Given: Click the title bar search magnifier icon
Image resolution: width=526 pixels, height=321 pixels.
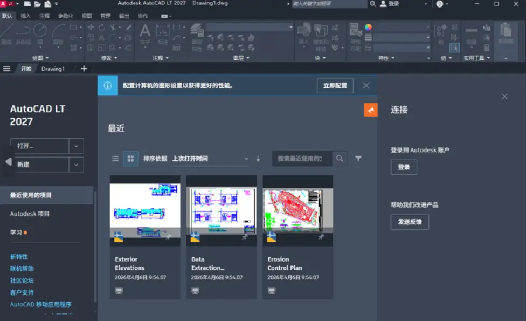Looking at the screenshot, I should (373, 4).
